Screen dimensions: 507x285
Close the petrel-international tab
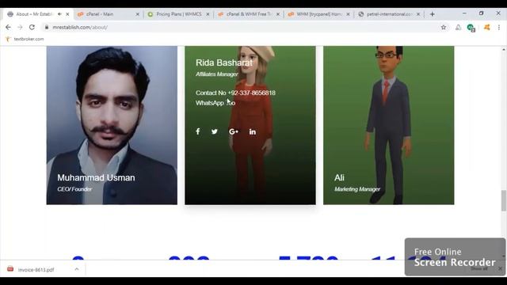tap(418, 14)
